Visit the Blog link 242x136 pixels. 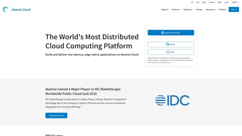point(204,2)
